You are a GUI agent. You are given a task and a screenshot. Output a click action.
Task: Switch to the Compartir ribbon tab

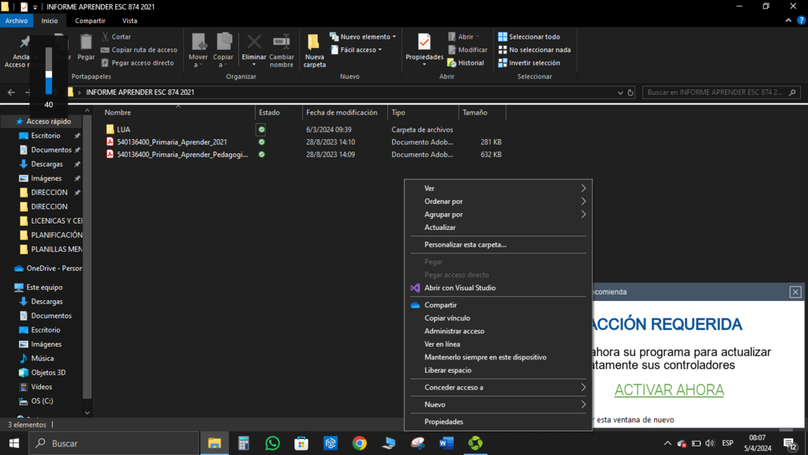pyautogui.click(x=90, y=21)
